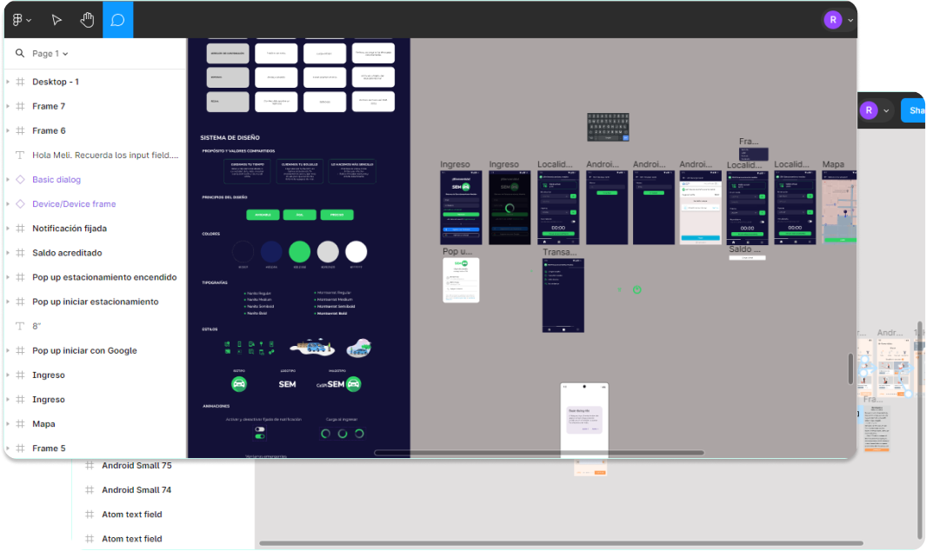This screenshot has width=926, height=551.
Task: Click the grey toggle in the Animaciones section
Action: click(x=260, y=429)
